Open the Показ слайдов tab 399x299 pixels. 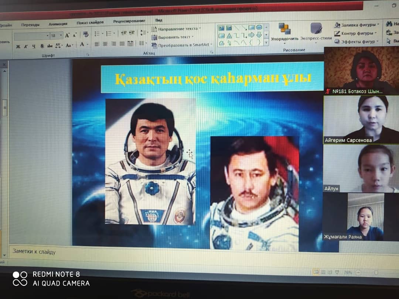[90, 23]
